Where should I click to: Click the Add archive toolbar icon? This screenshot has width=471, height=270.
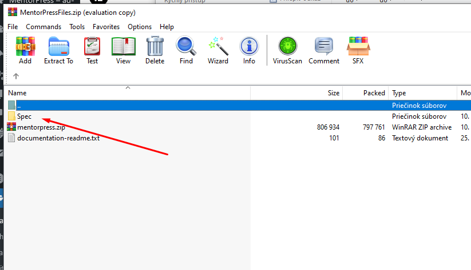(25, 50)
